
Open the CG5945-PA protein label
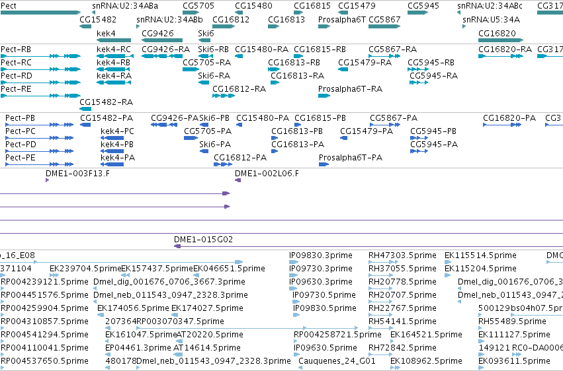tap(434, 145)
